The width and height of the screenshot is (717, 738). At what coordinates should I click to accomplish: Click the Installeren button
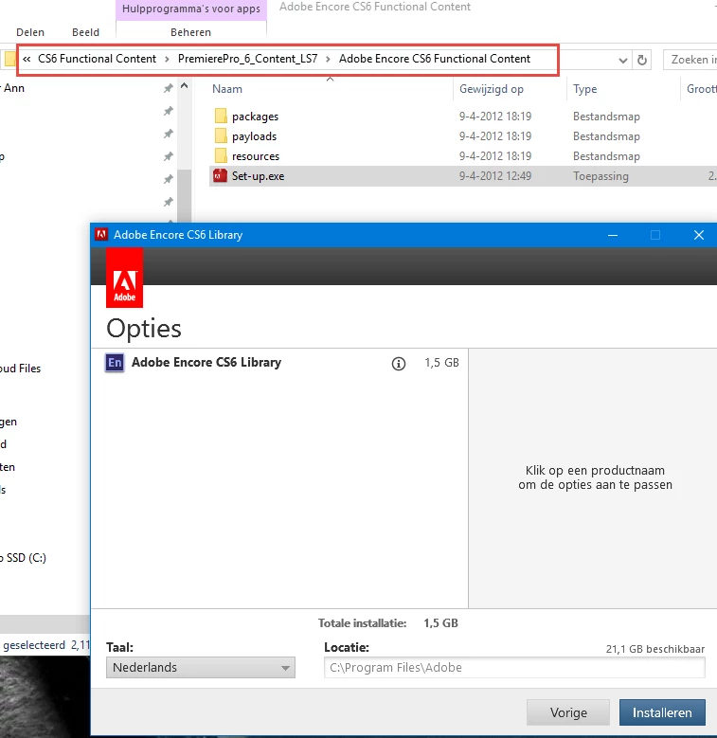point(662,712)
